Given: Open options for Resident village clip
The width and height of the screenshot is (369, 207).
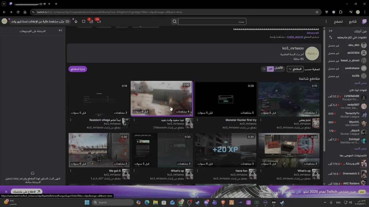Looking at the screenshot, I should coord(71,120).
